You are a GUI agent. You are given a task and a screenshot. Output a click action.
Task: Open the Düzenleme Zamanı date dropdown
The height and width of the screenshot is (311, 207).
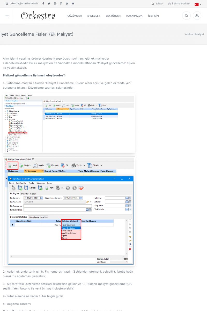click(x=81, y=198)
